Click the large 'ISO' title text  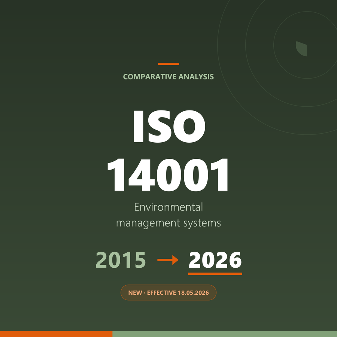click(x=169, y=127)
